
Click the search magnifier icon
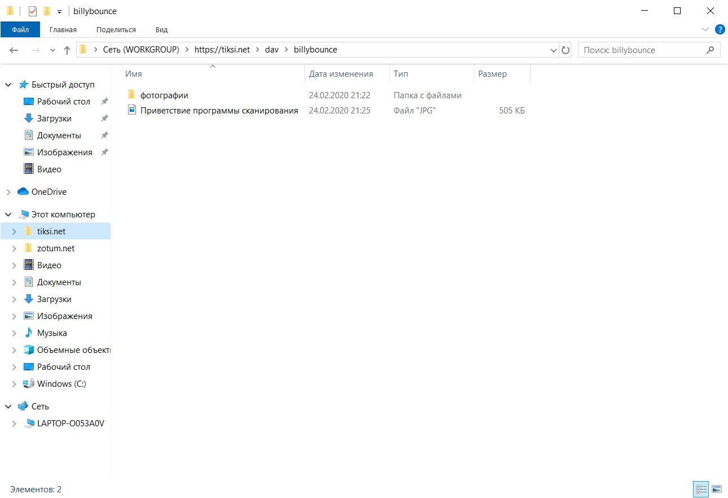point(710,50)
